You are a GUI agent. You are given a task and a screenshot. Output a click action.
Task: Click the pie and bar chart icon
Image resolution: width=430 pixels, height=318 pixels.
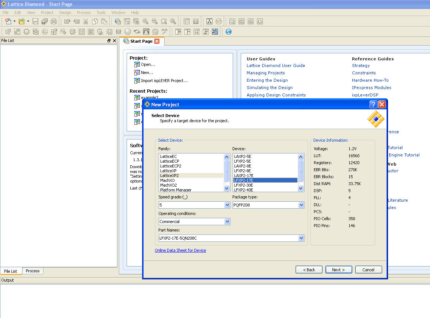tap(100, 32)
